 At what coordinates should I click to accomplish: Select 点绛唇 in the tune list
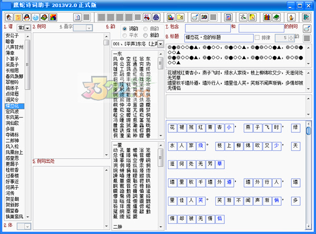point(12,94)
